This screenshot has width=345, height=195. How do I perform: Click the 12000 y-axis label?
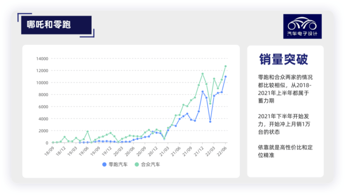tap(42, 71)
